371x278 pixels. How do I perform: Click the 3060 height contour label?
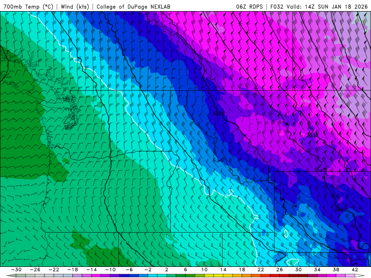click(341, 209)
